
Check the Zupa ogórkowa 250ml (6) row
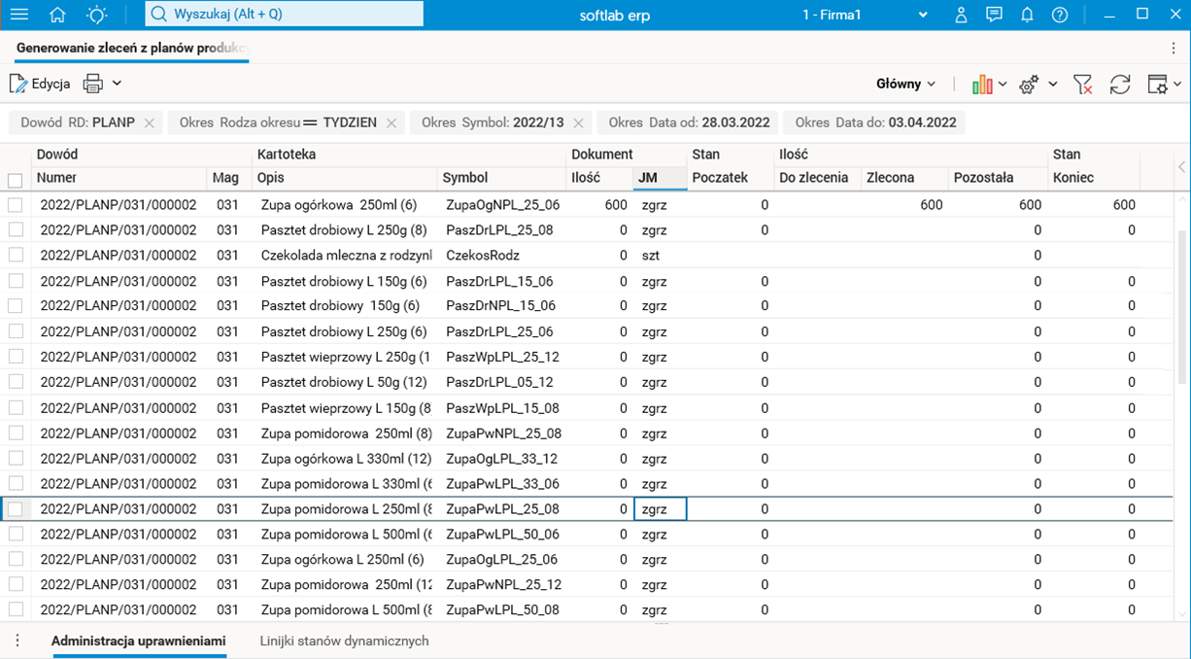pyautogui.click(x=15, y=205)
